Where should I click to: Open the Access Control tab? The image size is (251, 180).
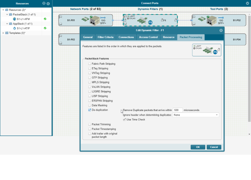click(148, 37)
